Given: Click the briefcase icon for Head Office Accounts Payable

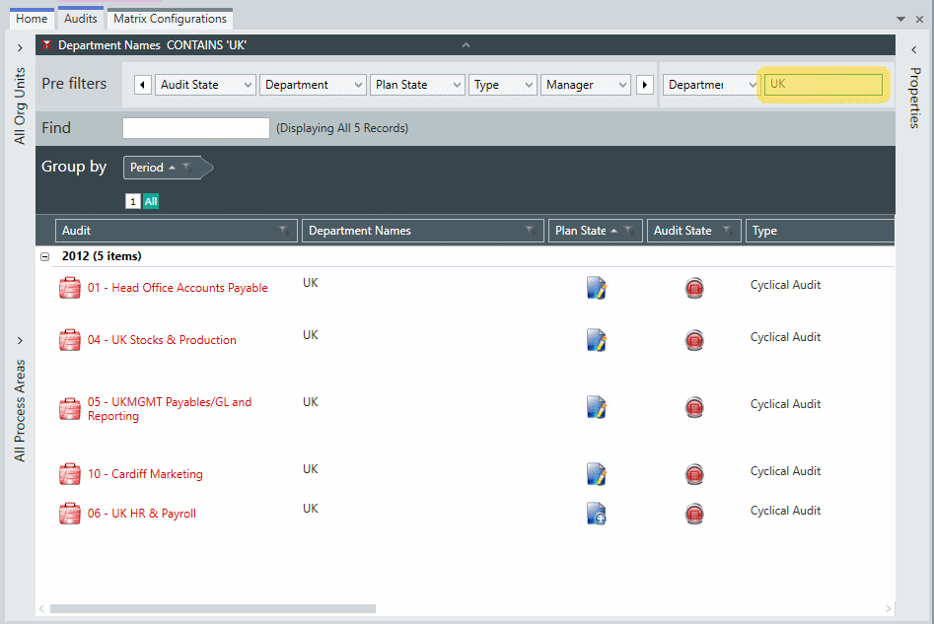Looking at the screenshot, I should coord(70,288).
